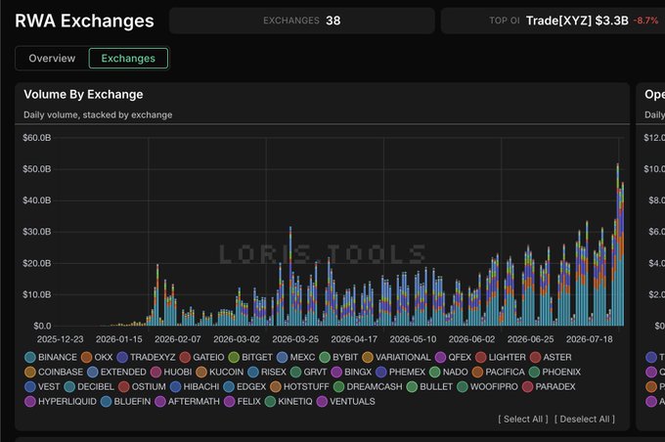Toggle MEXC series in legend

(x=295, y=357)
